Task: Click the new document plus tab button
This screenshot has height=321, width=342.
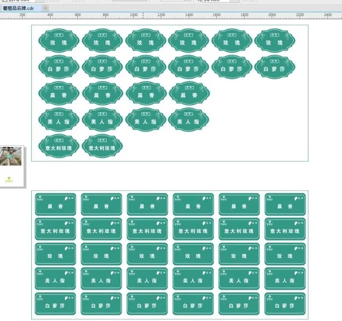Action: point(45,9)
